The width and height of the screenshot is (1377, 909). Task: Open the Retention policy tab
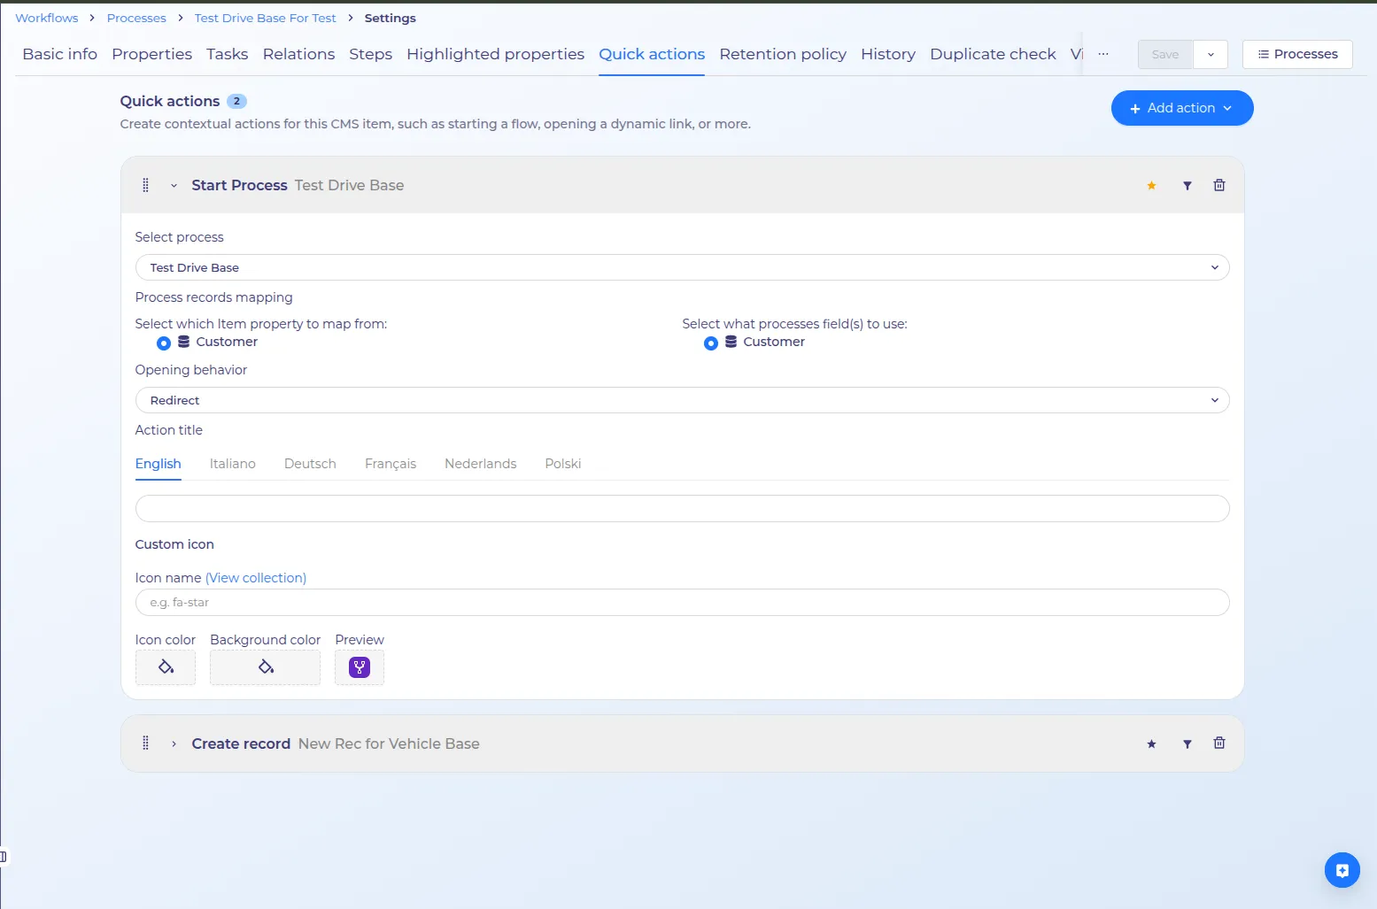783,54
